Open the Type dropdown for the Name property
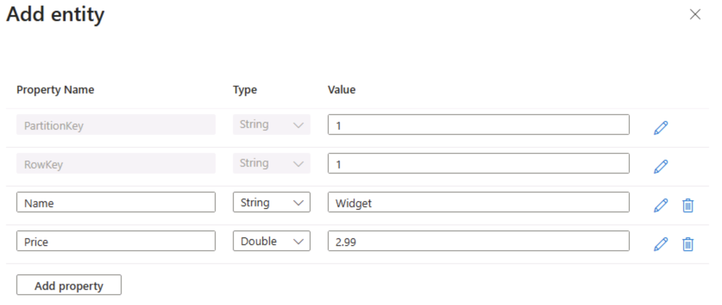 [x=271, y=202]
